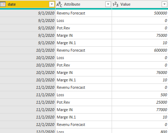This screenshot has height=133, width=168.
Task: Open the Value column filter dropdown
Action: point(164,4)
